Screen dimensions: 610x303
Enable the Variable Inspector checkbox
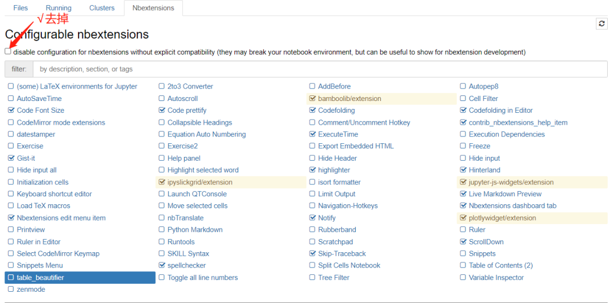tap(463, 278)
